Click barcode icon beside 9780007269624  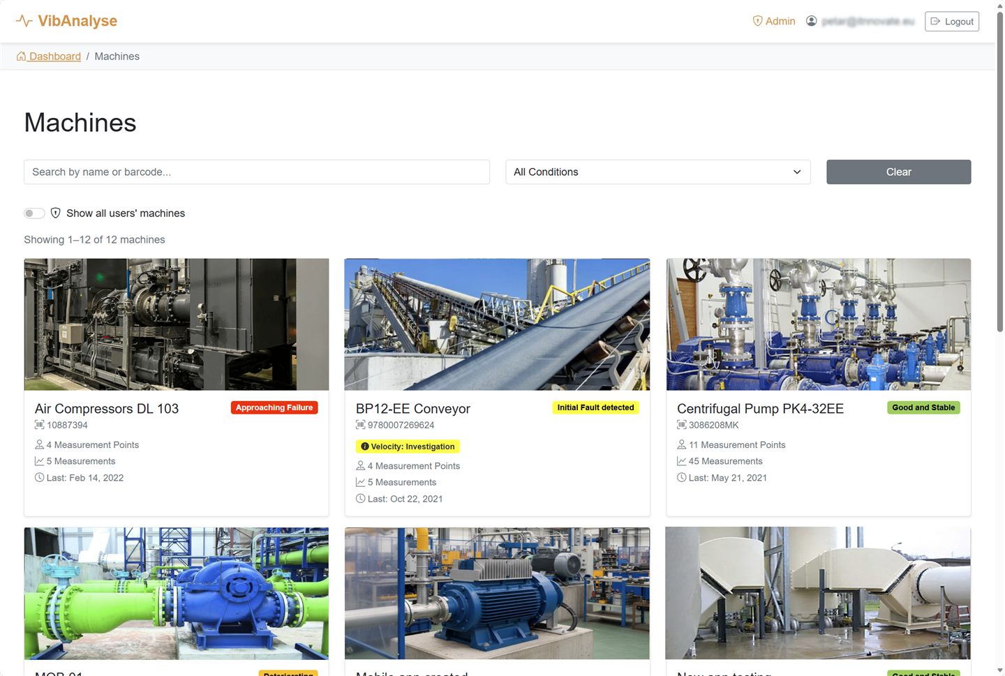(361, 425)
